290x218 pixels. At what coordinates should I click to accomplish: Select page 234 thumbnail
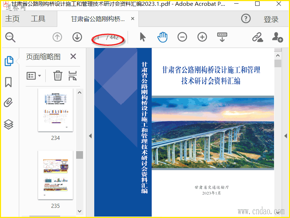point(55,110)
